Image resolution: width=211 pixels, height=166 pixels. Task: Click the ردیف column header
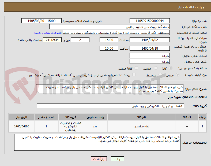click(202, 117)
